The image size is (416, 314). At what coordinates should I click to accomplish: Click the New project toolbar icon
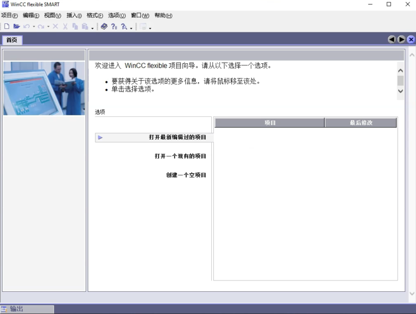tap(6, 27)
